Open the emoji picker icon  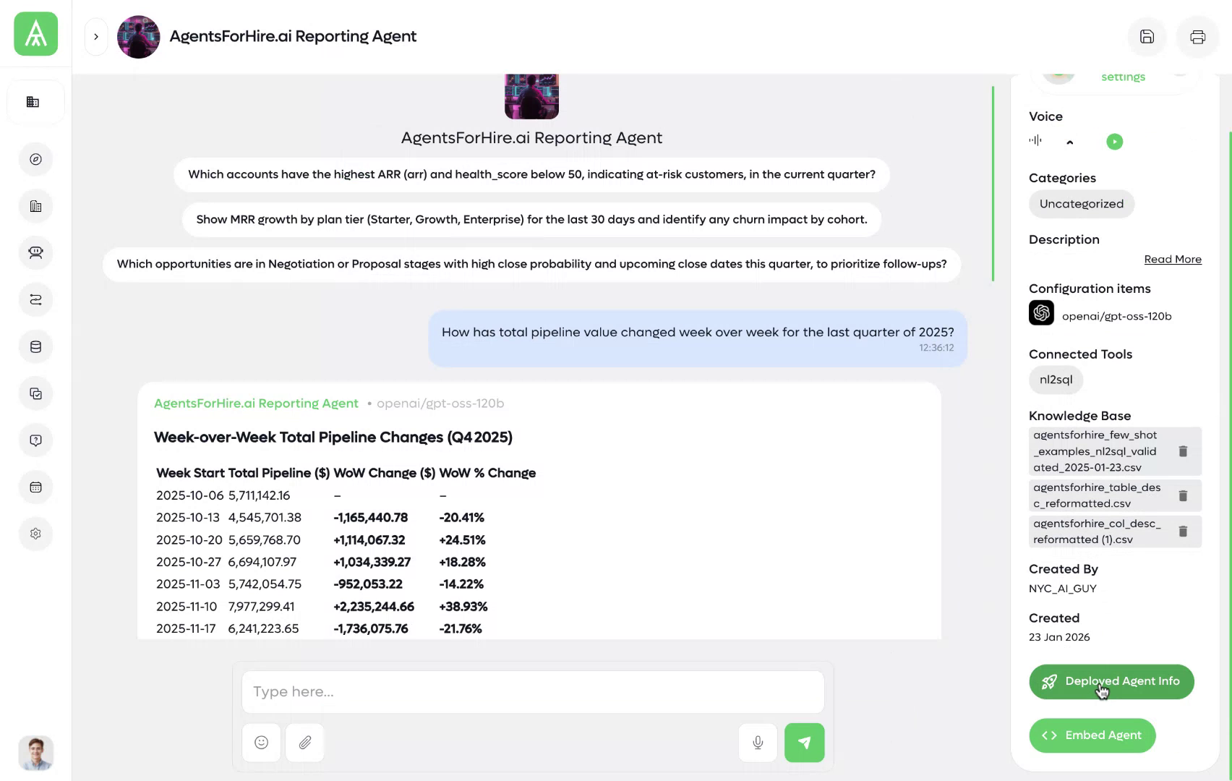tap(262, 743)
